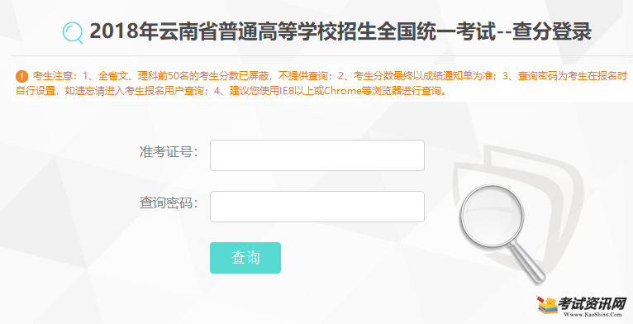The image size is (633, 324).
Task: Open the 考试资讯网 watermark logo text
Action: (593, 304)
